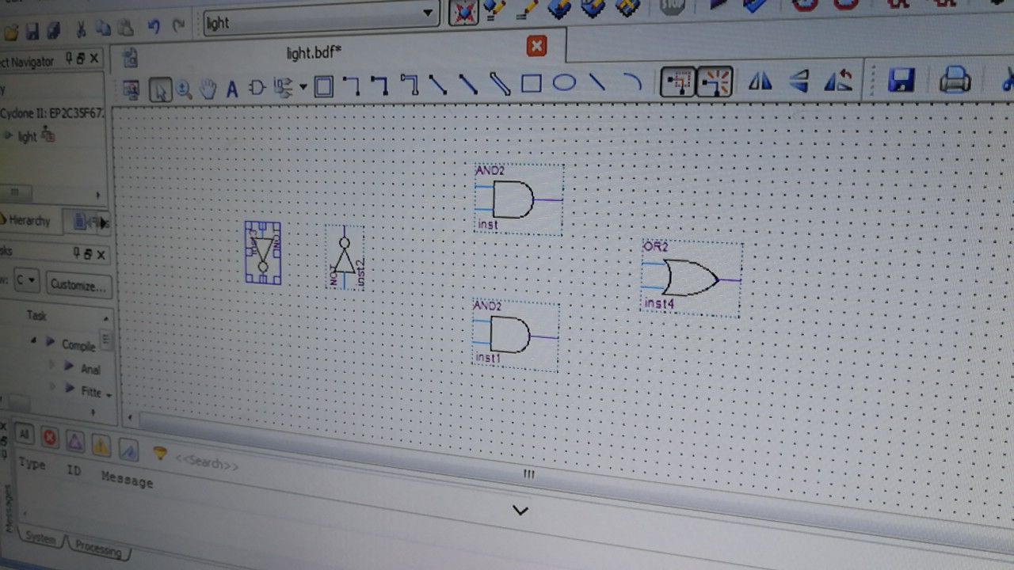
Task: Click the Pin tool icon
Action: 283,87
